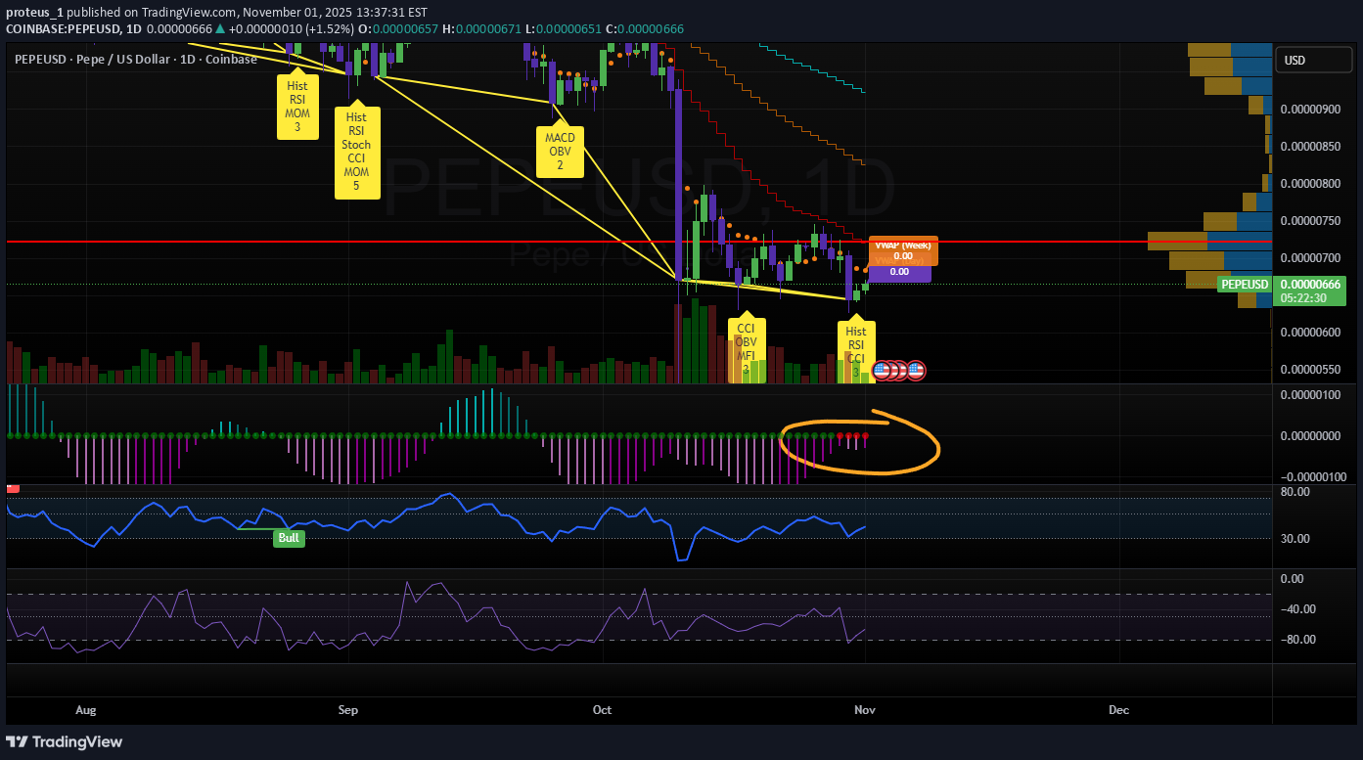Image resolution: width=1363 pixels, height=760 pixels.
Task: Click the small red flag on RSI pane
Action: tap(13, 488)
